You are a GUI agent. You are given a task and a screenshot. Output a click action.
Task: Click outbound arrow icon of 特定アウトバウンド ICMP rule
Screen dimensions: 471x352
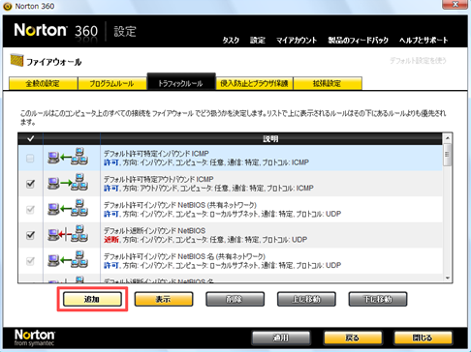click(x=68, y=183)
